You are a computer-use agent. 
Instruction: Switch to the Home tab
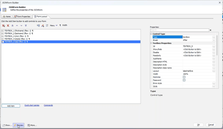point(7,16)
